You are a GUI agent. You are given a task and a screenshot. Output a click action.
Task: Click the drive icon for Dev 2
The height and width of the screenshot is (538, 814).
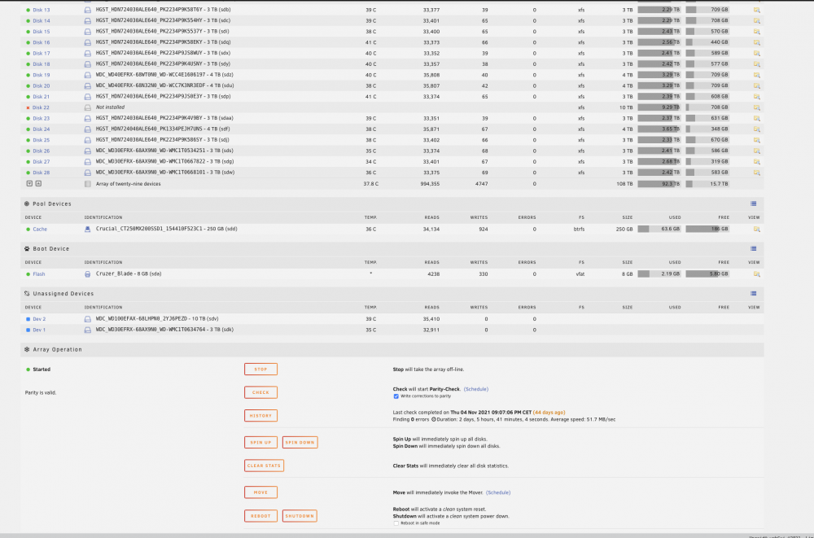[x=88, y=319]
